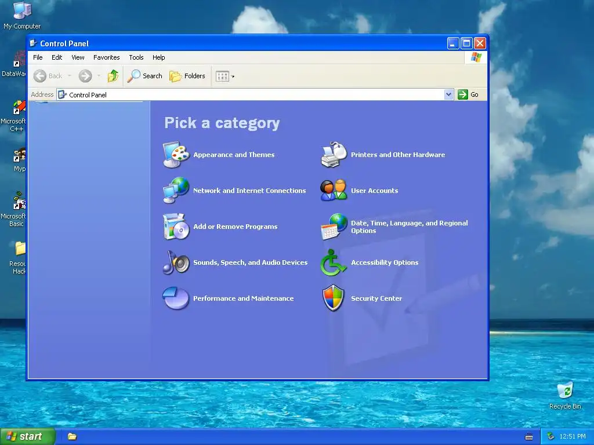Image resolution: width=594 pixels, height=445 pixels.
Task: Click the Accessibility Options wheelchair icon
Action: click(334, 262)
